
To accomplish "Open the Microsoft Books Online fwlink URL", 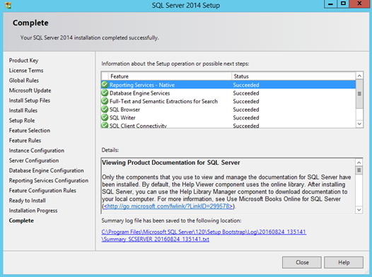I will [168, 206].
